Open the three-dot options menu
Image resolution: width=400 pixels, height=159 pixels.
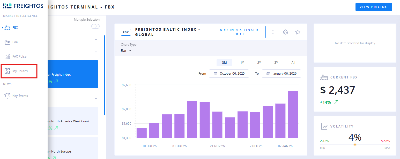tap(273, 32)
